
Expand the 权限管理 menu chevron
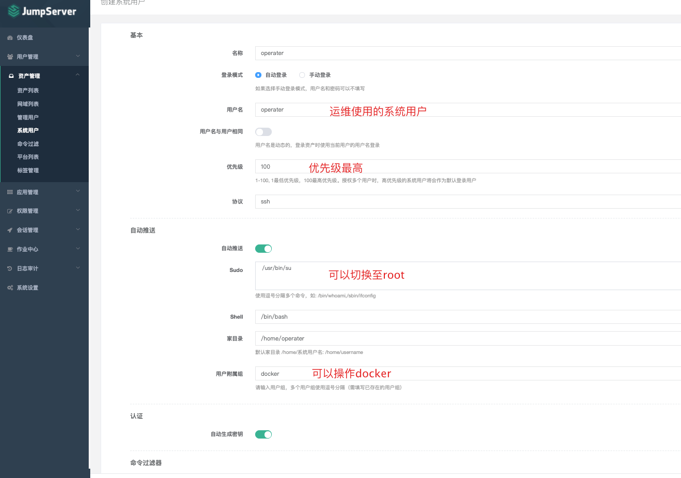(x=78, y=210)
